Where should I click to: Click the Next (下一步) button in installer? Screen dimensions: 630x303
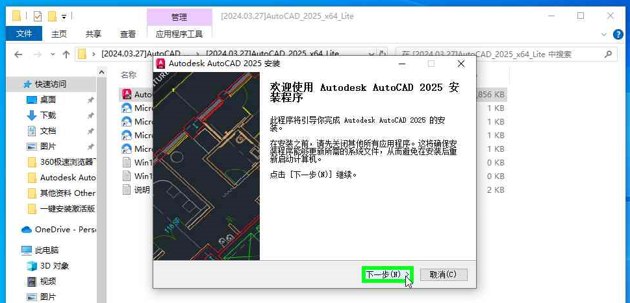(388, 274)
